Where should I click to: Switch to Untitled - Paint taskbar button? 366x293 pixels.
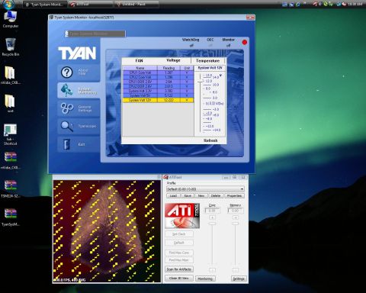point(136,5)
